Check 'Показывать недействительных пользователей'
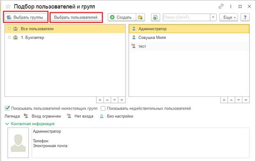This screenshot has width=256, height=161. (103, 108)
